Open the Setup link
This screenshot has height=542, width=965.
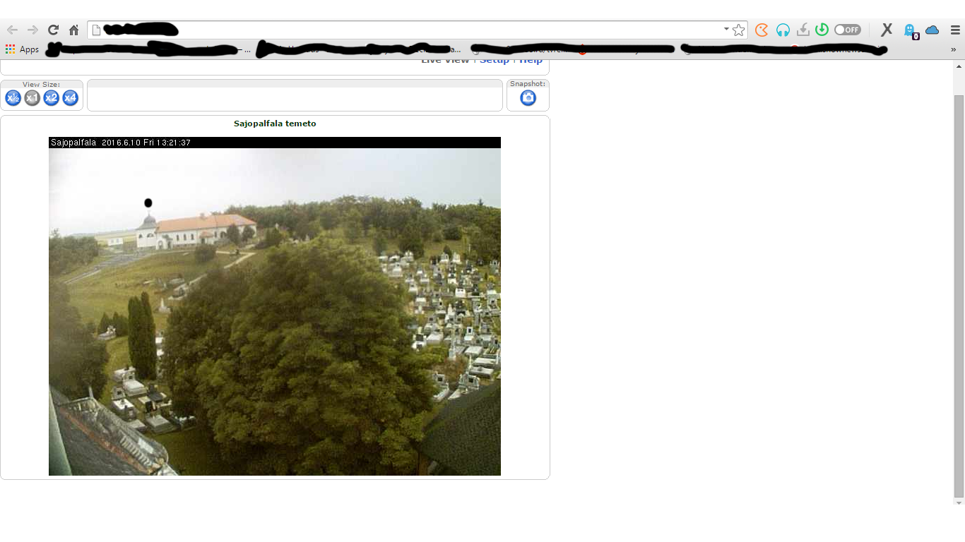coord(495,61)
